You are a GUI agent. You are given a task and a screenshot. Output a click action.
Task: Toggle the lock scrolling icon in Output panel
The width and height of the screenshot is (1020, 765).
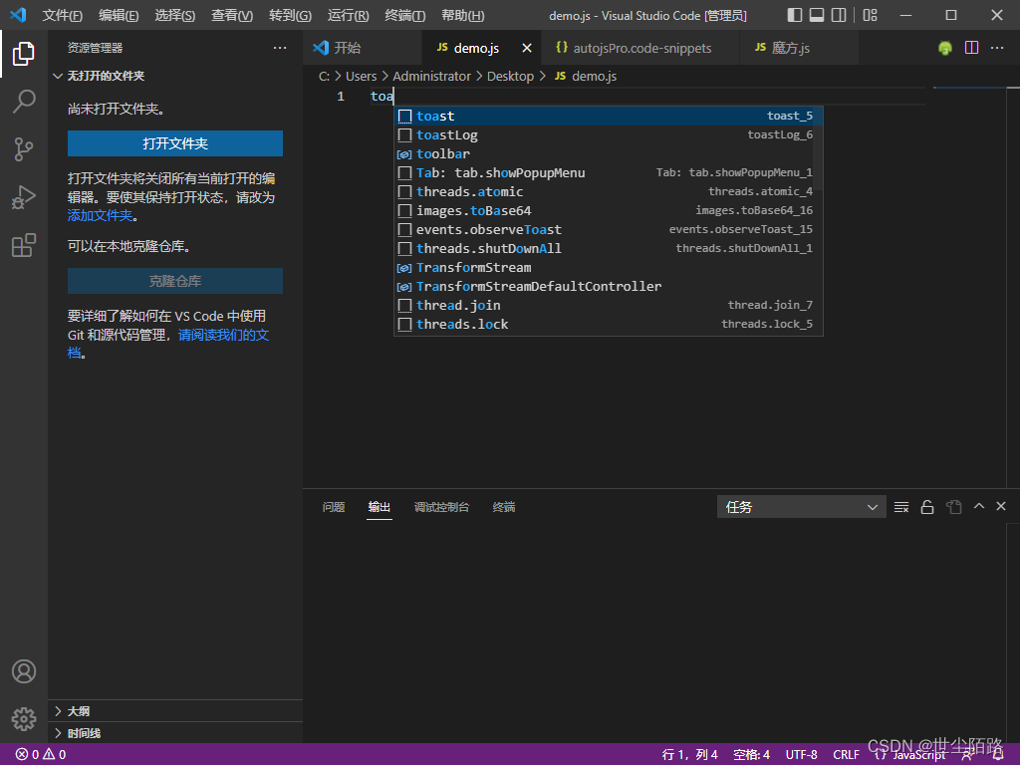[x=926, y=506]
